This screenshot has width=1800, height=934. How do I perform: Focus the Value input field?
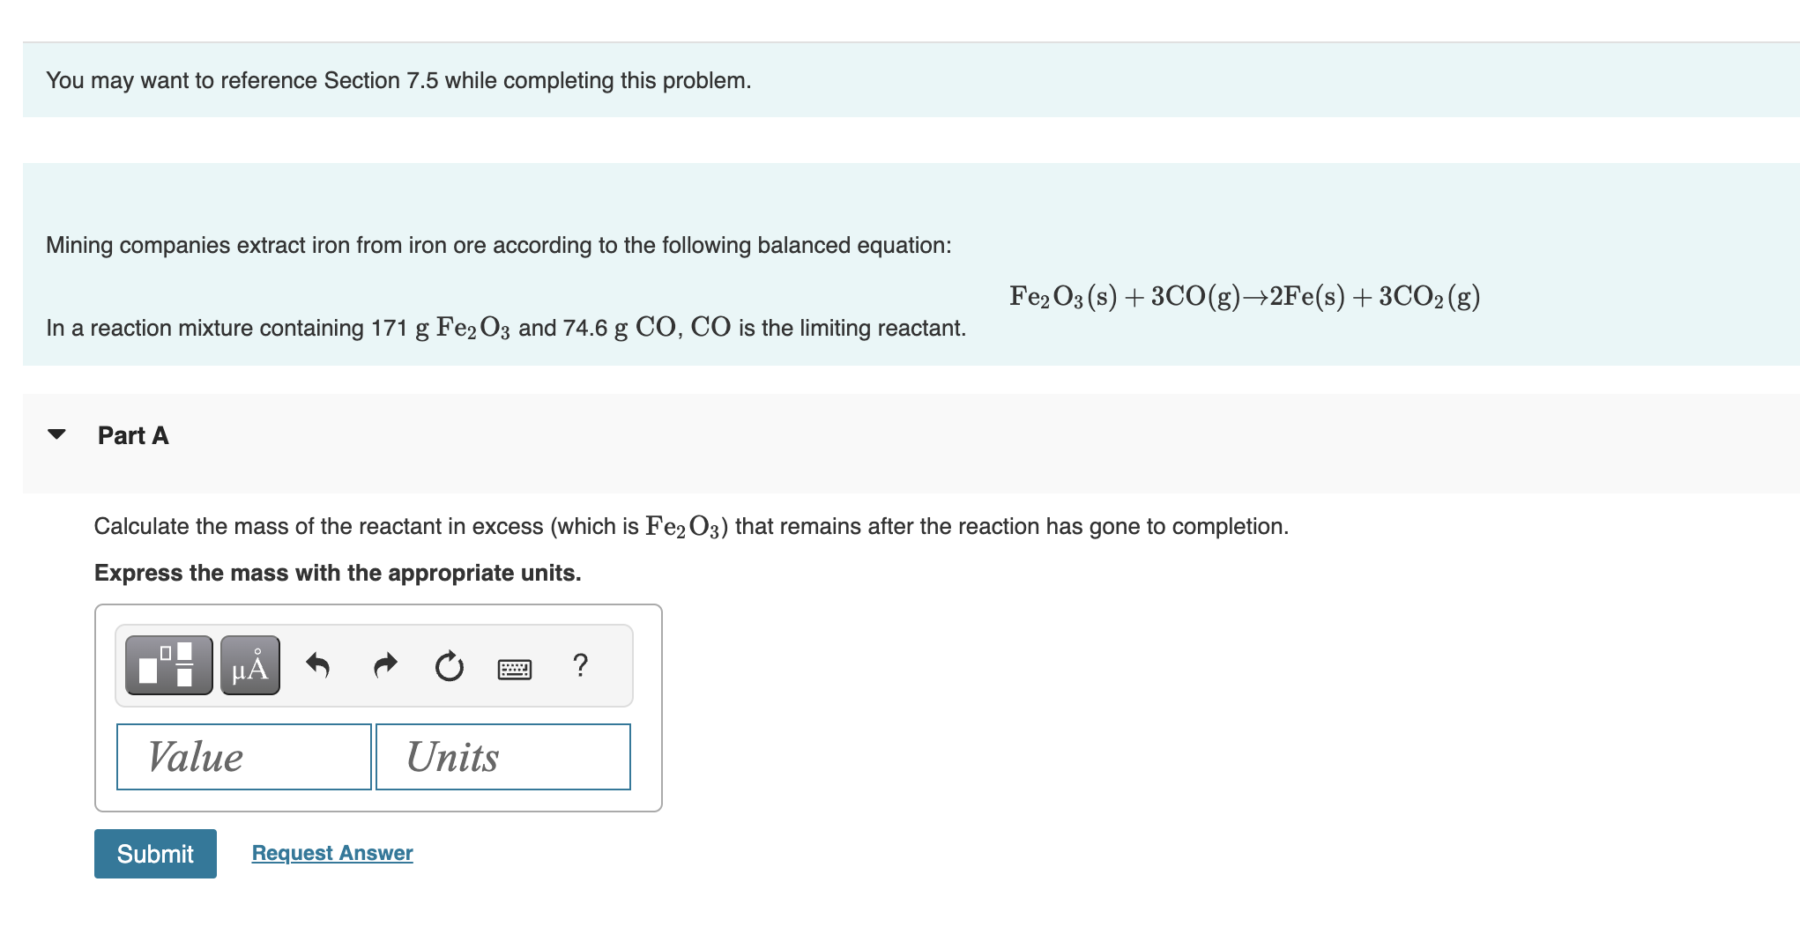(244, 757)
